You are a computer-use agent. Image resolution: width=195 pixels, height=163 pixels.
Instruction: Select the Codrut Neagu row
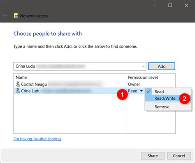coord(95,84)
